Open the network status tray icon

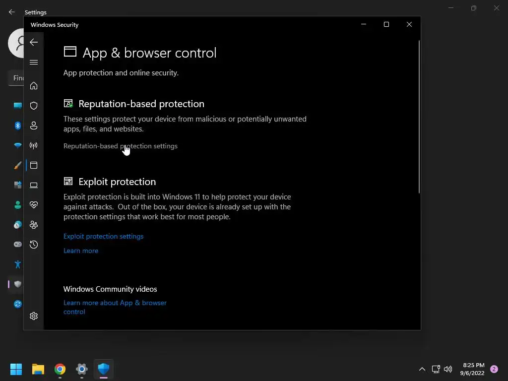click(x=436, y=369)
